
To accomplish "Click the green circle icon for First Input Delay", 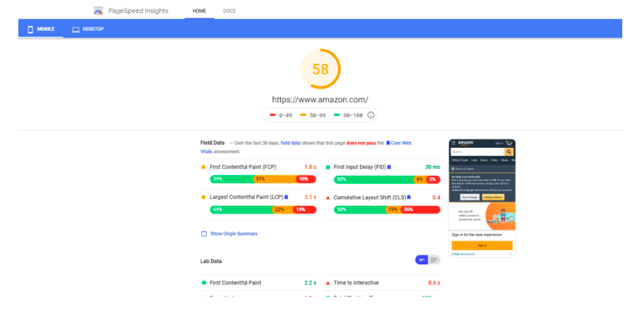I will 327,167.
